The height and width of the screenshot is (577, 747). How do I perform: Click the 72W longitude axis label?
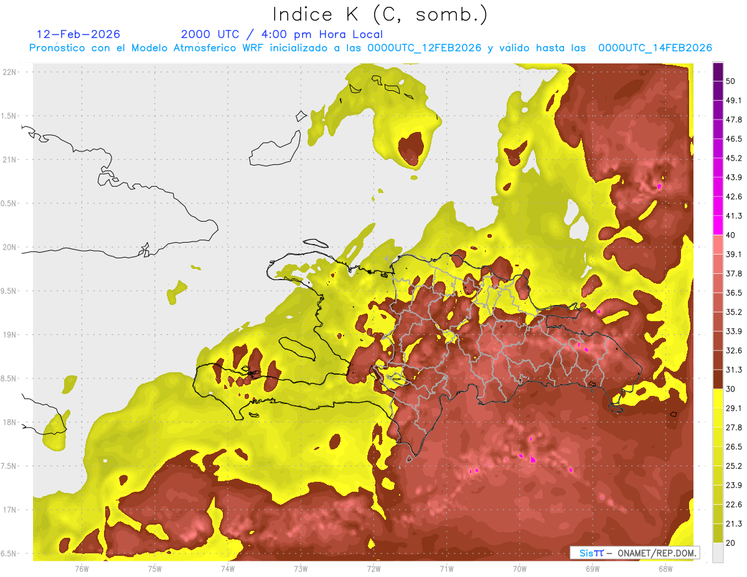click(x=374, y=569)
